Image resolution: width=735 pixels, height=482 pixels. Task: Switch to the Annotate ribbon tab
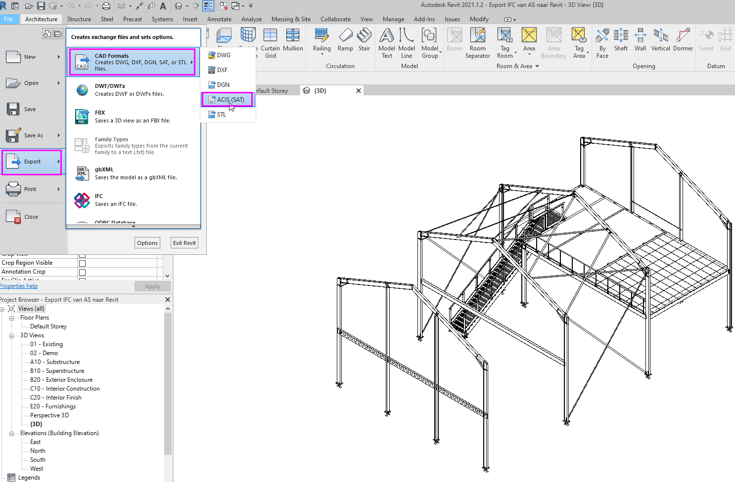click(219, 19)
